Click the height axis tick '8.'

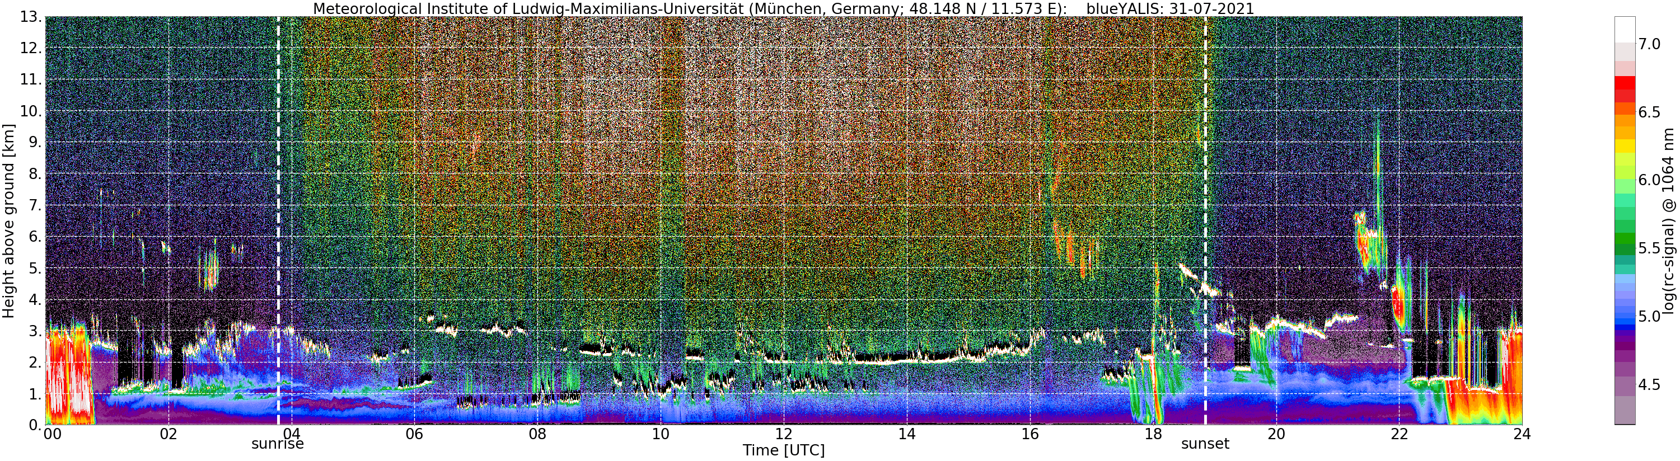pos(35,174)
